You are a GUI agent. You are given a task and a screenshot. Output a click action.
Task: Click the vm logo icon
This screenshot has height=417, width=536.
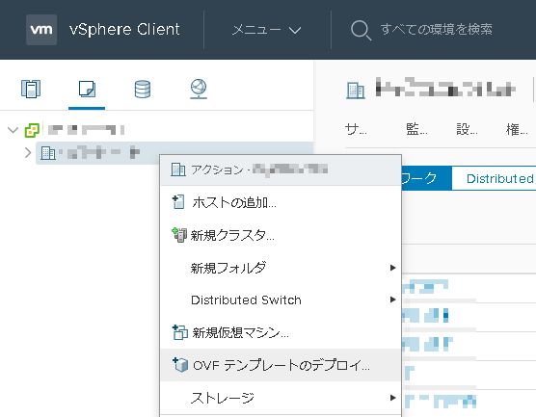pyautogui.click(x=41, y=30)
